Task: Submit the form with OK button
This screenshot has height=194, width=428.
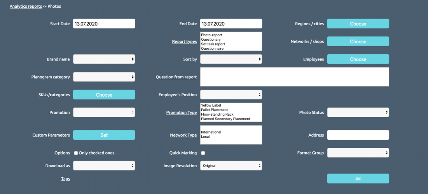Action: [358, 179]
